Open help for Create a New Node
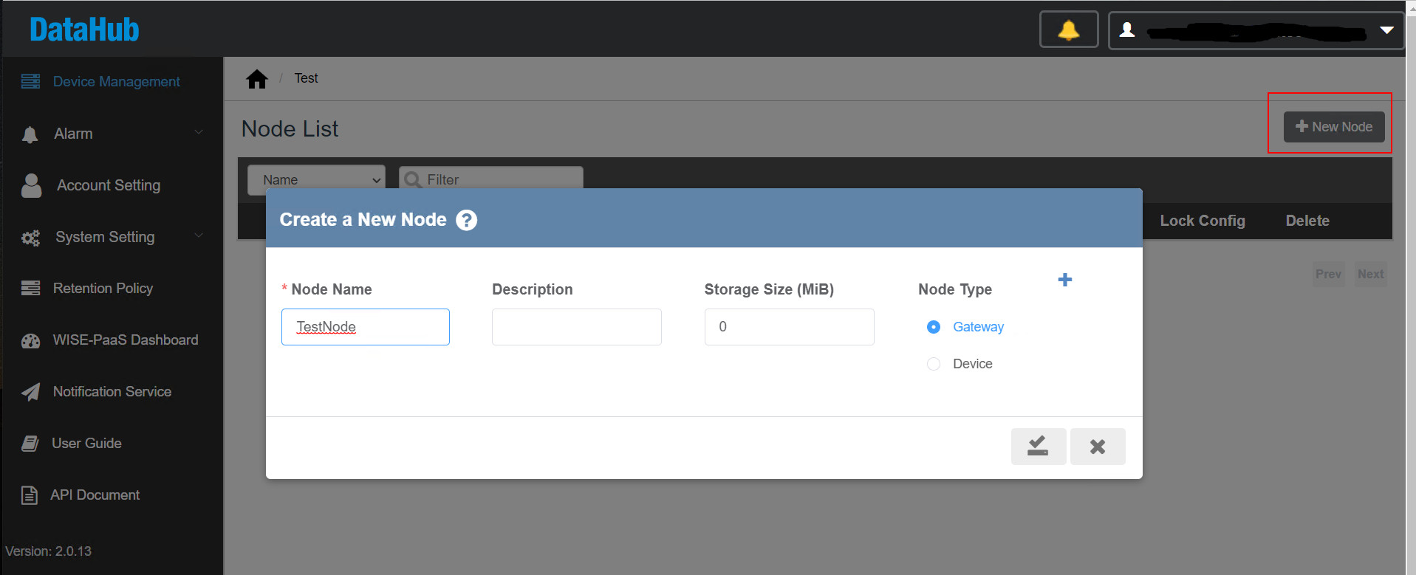 [x=466, y=220]
